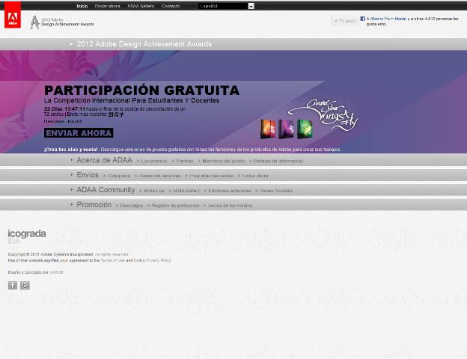Click the Create Your Wings & Fly graphic
Image resolution: width=467 pixels, height=359 pixels.
[x=323, y=115]
